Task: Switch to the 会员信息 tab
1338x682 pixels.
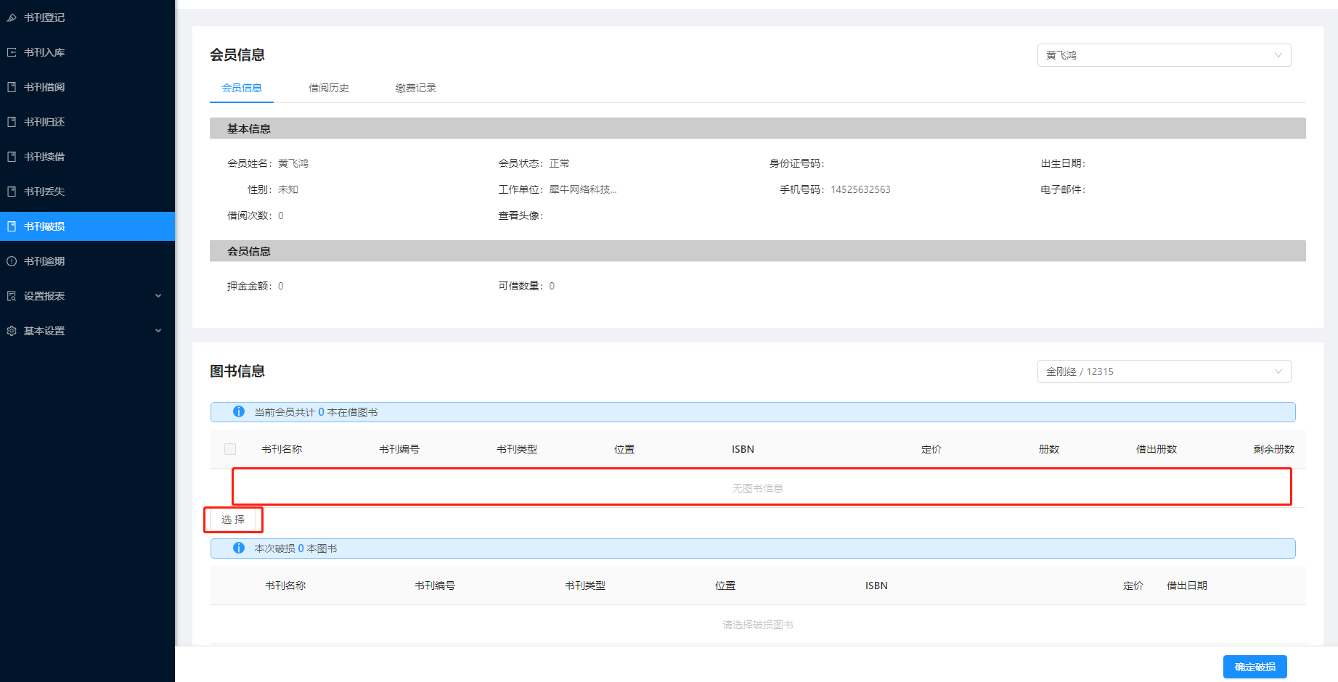Action: point(242,88)
